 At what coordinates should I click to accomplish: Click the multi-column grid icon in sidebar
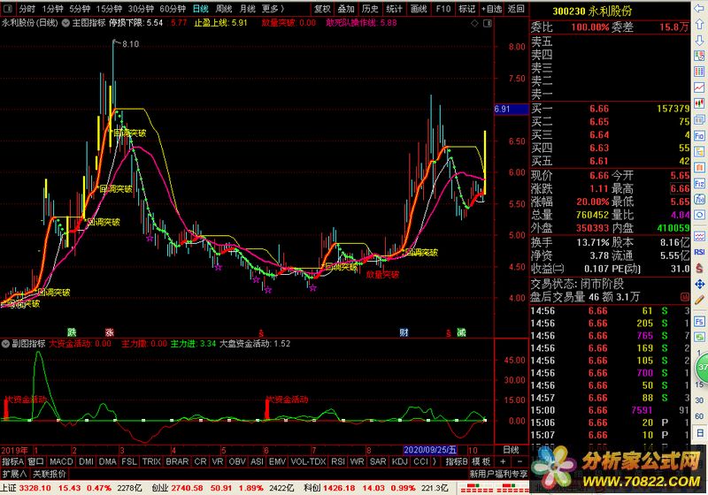[699, 72]
